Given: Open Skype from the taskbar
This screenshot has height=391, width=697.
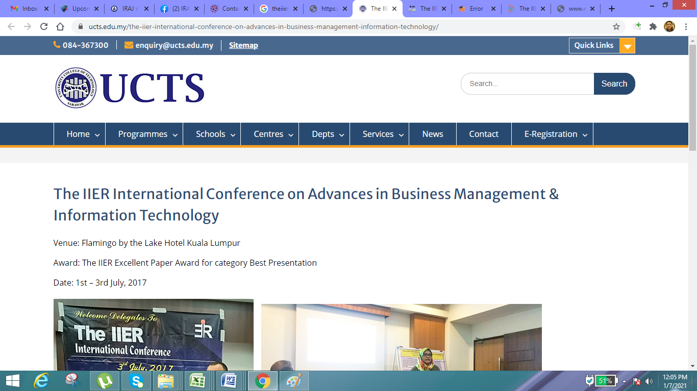Looking at the screenshot, I should point(136,381).
